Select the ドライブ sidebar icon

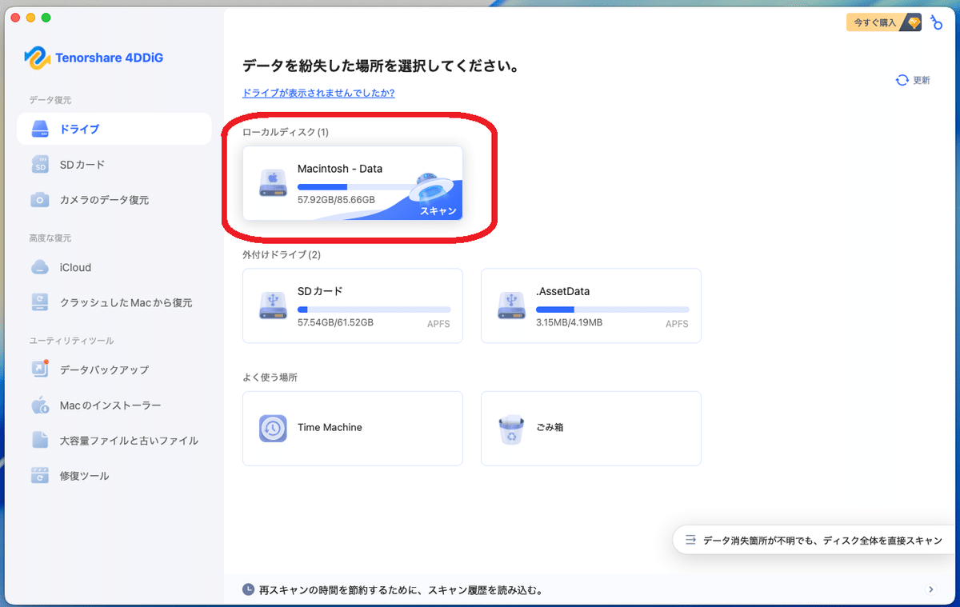[80, 128]
